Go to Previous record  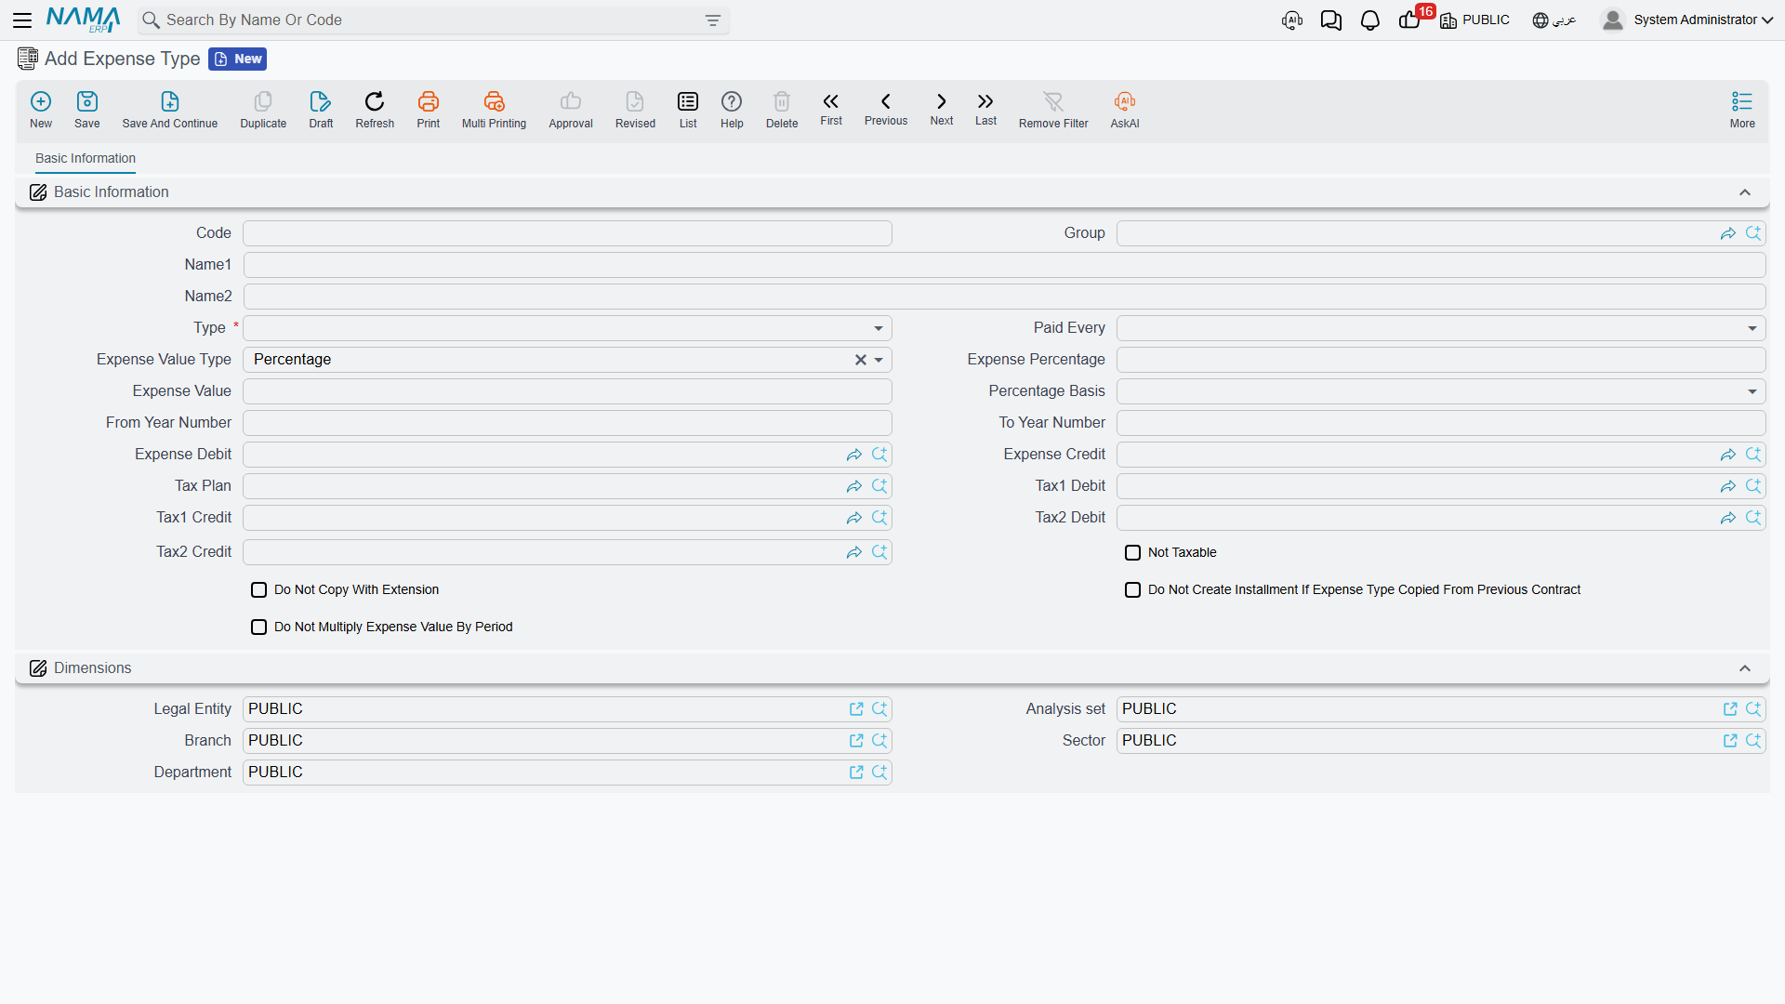tap(886, 109)
